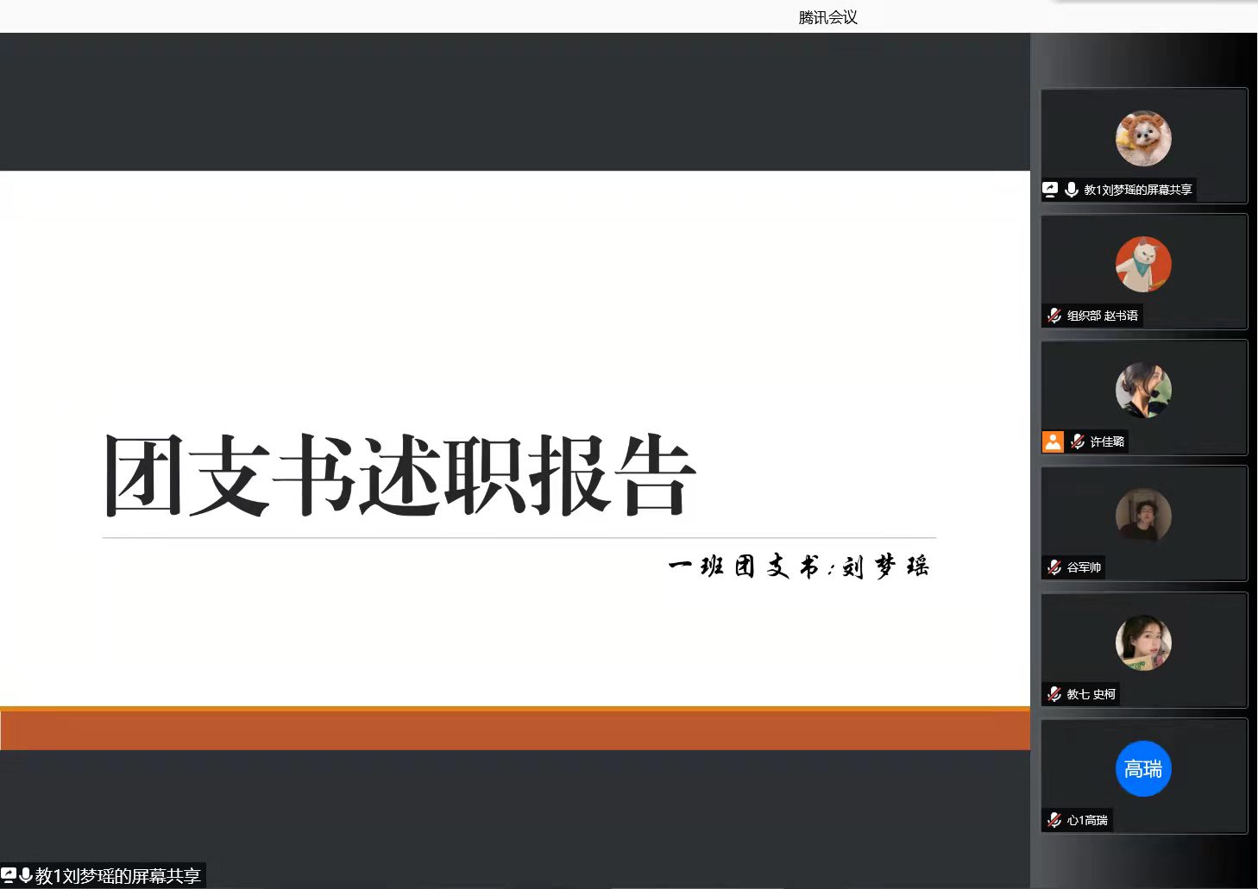Screen dimensions: 1258x889
Task: Click 教1刘梦瑶's active microphone icon in the participant tile
Action: [x=1071, y=190]
